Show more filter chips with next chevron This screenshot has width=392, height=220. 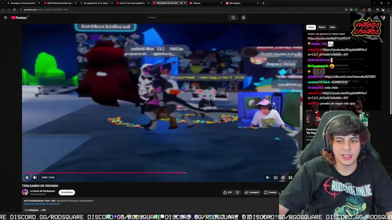pos(367,115)
